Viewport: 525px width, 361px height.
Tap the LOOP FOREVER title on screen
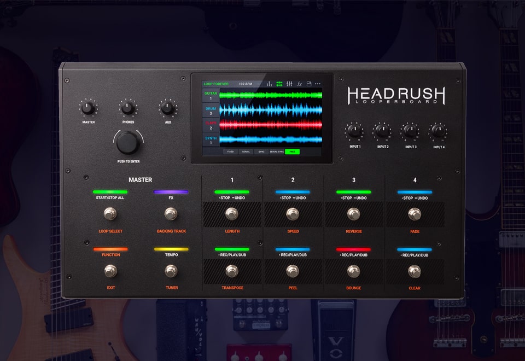coord(216,84)
